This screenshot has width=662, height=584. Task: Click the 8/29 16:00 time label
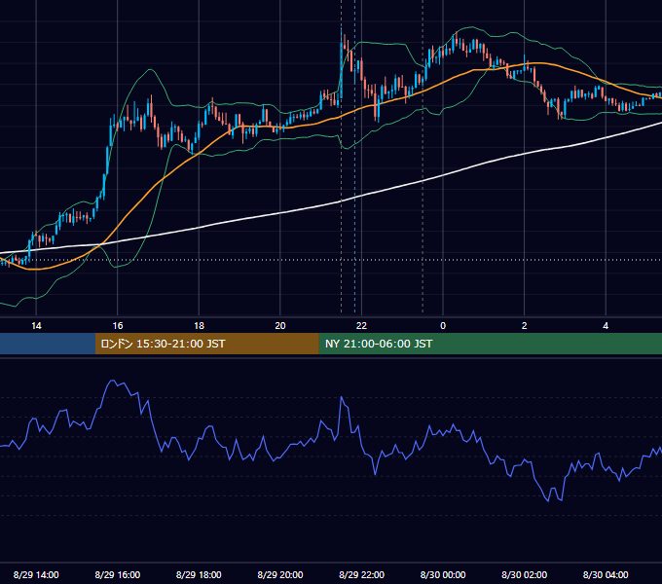pos(118,574)
